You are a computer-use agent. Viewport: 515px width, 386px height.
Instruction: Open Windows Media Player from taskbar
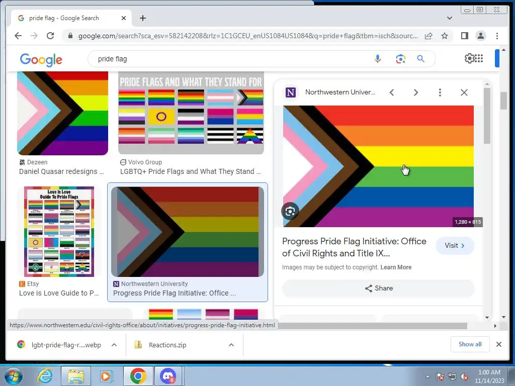106,376
